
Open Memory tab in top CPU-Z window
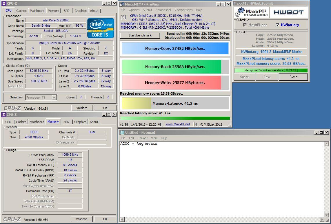[53, 11]
